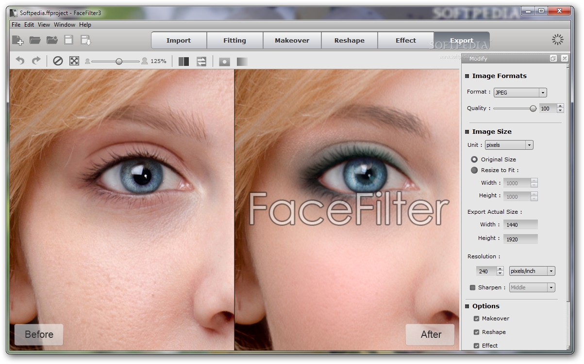Click the 125% zoom percentage text

pos(158,62)
